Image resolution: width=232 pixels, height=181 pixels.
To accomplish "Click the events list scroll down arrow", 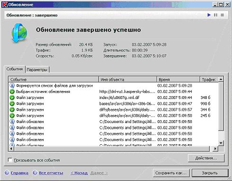I will tap(221, 143).
